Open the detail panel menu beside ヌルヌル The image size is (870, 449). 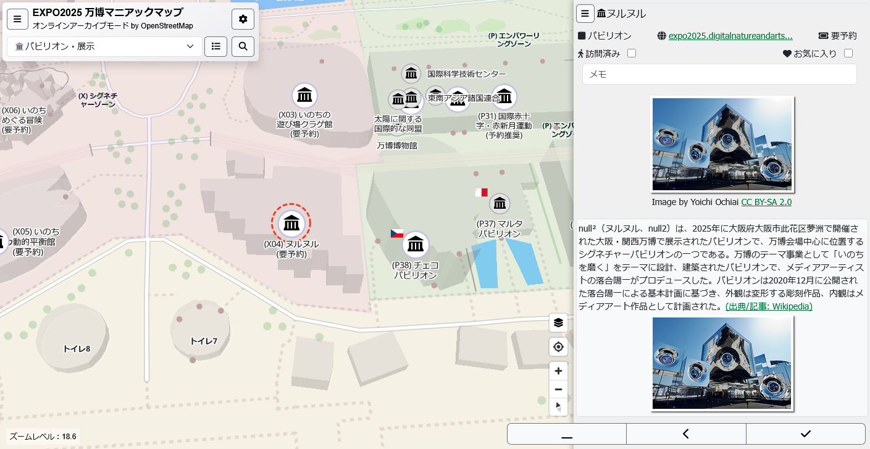tap(585, 14)
